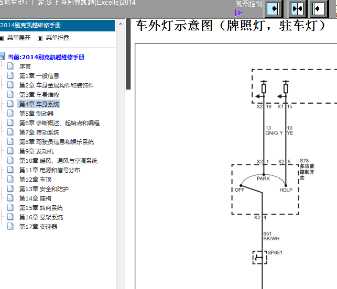
Task: Click the sidebar scroll-up arrow
Action: pyautogui.click(x=121, y=24)
